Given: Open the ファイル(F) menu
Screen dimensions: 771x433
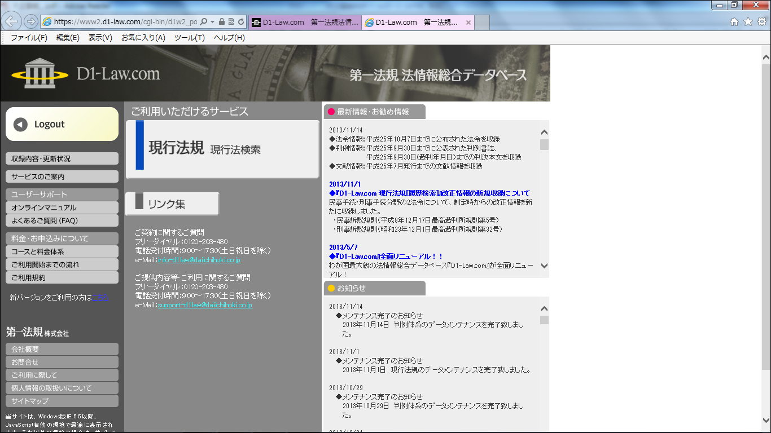Looking at the screenshot, I should [29, 38].
